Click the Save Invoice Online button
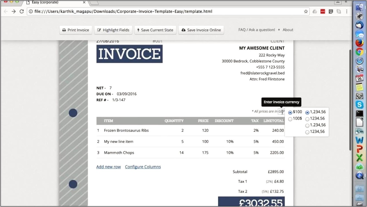The width and height of the screenshot is (367, 207). 201,30
